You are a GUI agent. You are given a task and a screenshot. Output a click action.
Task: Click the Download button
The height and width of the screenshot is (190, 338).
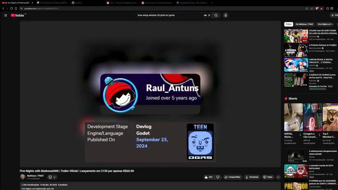(x=252, y=177)
